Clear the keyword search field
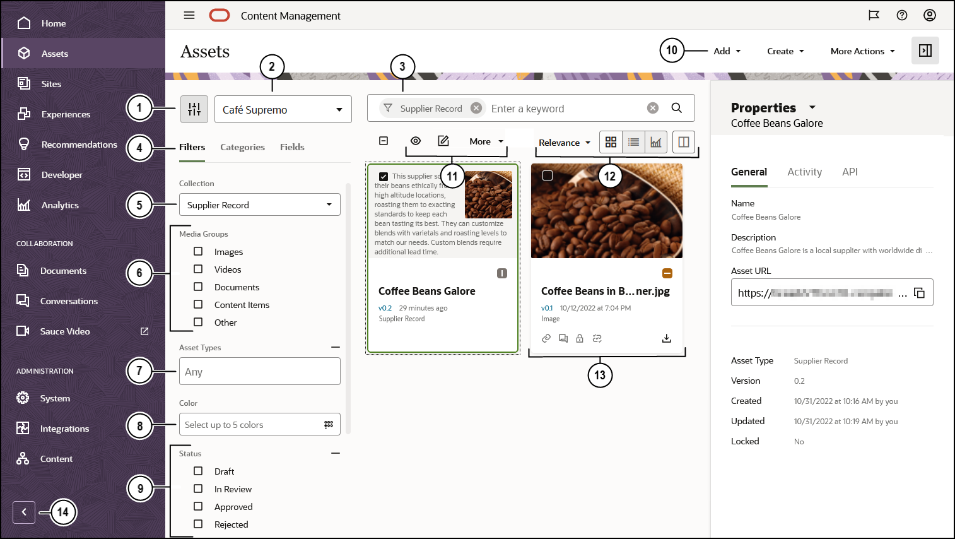This screenshot has height=539, width=955. 653,108
